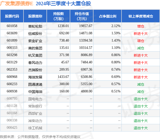Click 海油发展 market value 6508.86

click(86, 77)
